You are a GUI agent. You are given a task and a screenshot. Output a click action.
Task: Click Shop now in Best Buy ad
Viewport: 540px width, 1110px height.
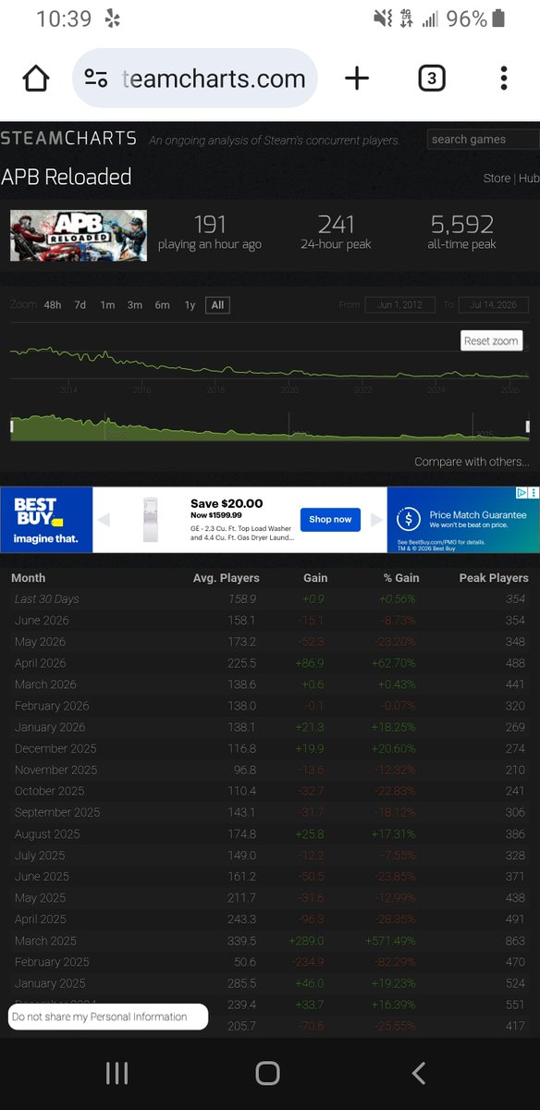pos(330,520)
